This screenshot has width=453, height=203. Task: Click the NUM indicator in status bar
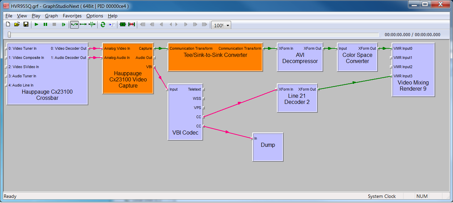click(422, 196)
